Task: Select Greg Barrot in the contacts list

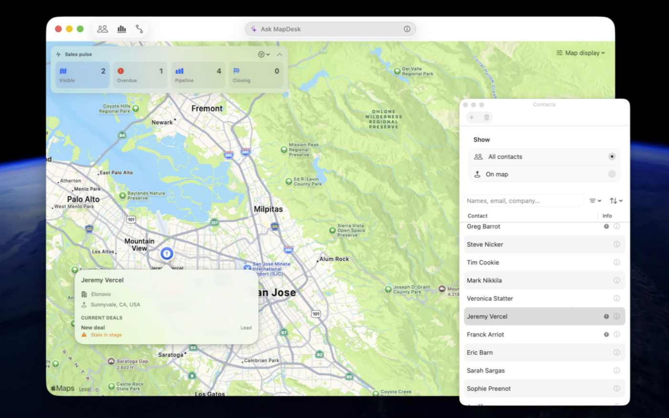Action: (x=544, y=226)
